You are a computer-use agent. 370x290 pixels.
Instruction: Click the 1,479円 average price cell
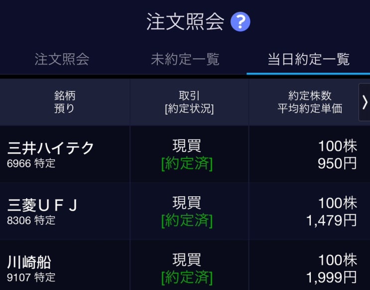coord(331,220)
